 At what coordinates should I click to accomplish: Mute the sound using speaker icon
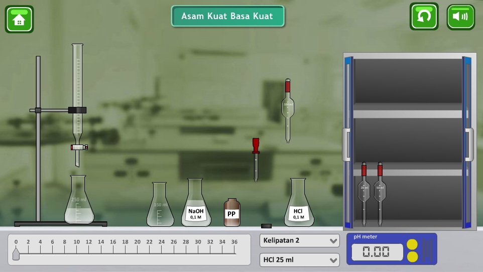(460, 17)
